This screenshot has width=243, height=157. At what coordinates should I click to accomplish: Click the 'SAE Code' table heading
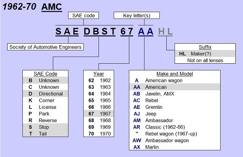click(45, 74)
